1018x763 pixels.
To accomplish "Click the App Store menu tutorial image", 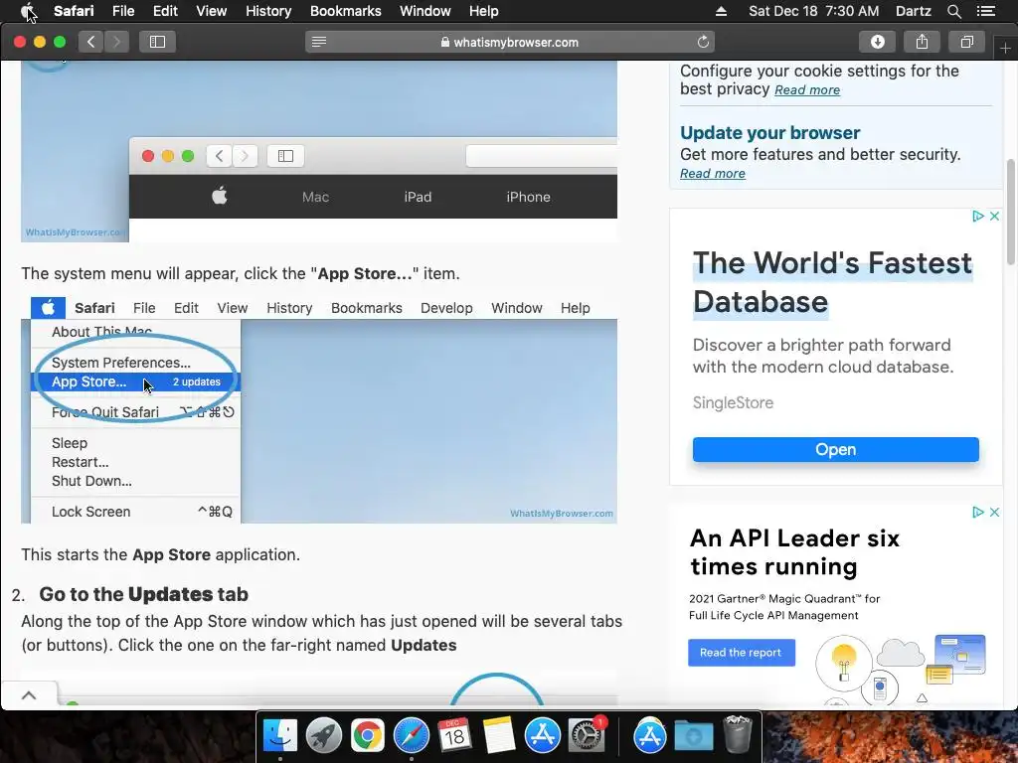I will tap(319, 410).
